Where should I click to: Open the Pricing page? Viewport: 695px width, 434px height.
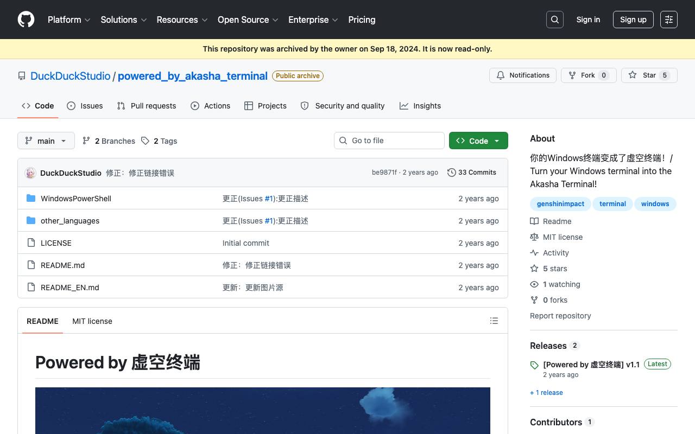pyautogui.click(x=362, y=20)
